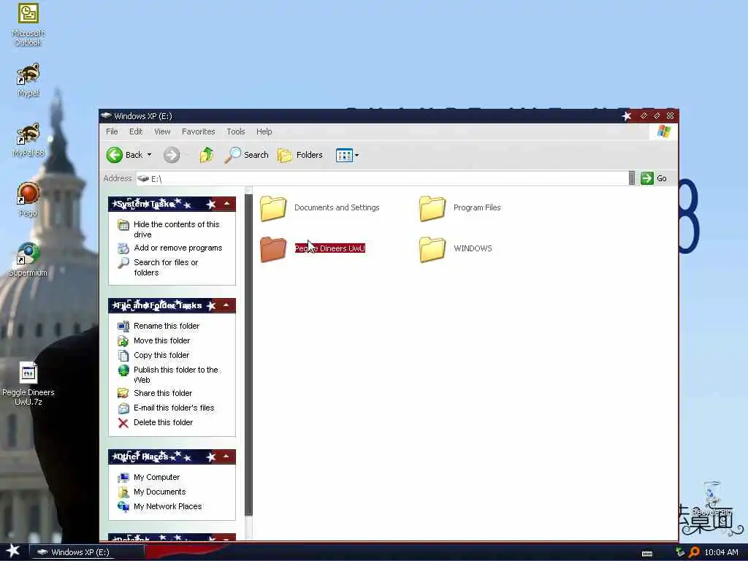Click the star button in the title bar
The width and height of the screenshot is (748, 561).
click(x=626, y=116)
